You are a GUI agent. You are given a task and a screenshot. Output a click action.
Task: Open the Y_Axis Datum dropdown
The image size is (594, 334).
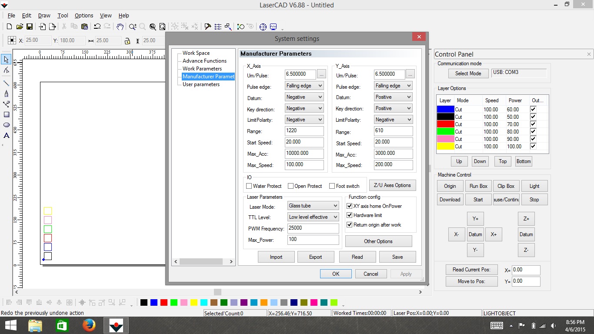(x=393, y=97)
